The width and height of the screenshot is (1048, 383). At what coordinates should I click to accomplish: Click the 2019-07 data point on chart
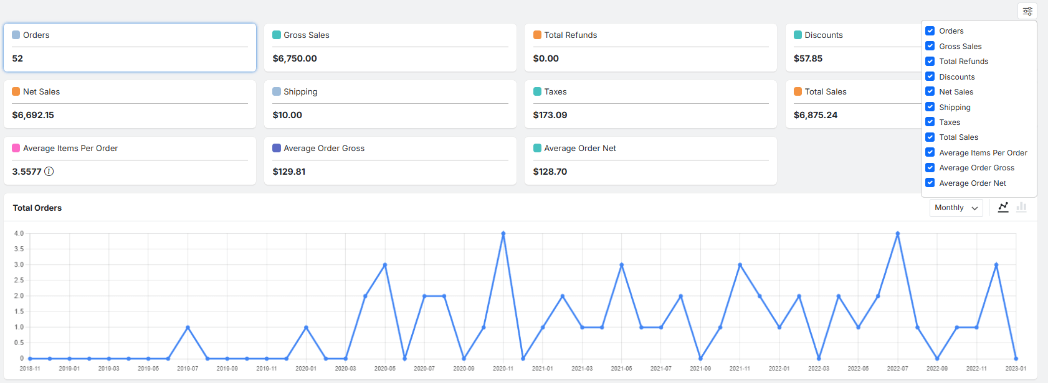pos(188,328)
